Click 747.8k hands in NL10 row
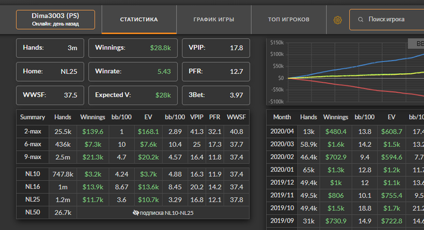424x230 pixels. (63, 174)
